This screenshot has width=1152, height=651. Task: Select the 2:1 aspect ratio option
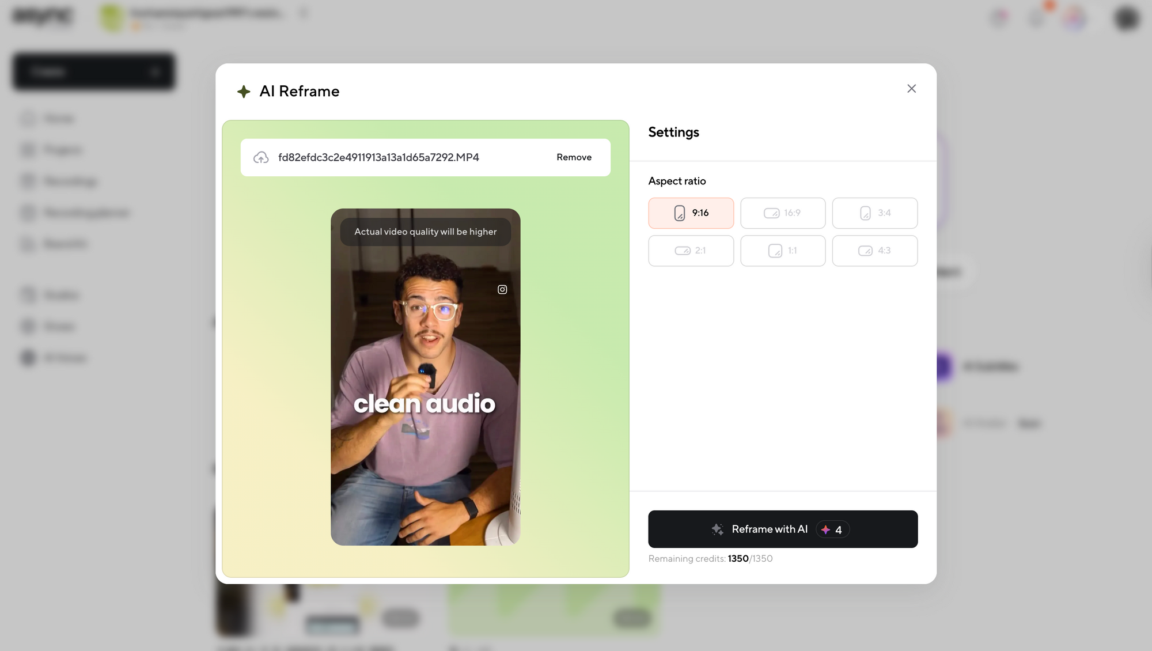click(691, 251)
